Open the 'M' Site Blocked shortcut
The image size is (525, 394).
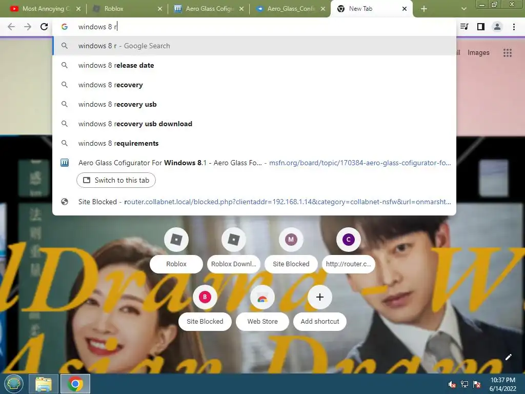pos(291,240)
